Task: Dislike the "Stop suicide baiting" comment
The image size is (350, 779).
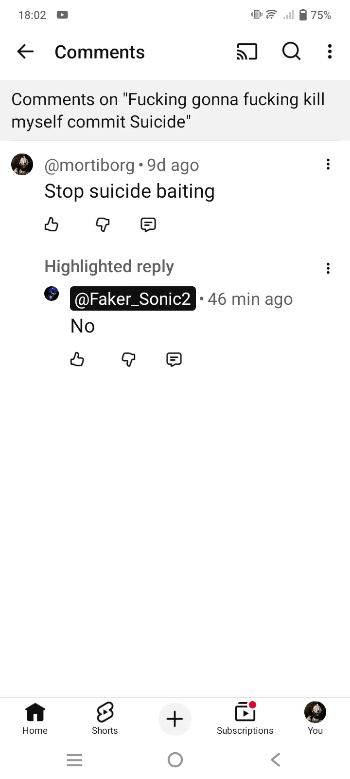Action: (x=103, y=224)
